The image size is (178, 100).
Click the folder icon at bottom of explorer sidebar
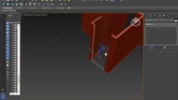[x=8, y=79]
